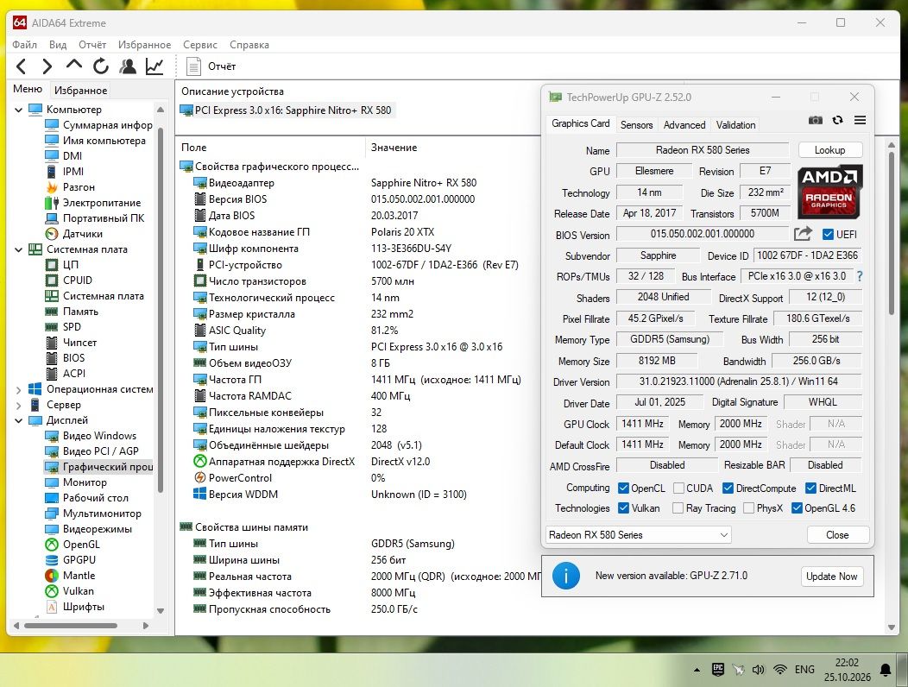Collapse the Дисплей tree node
Image resolution: width=908 pixels, height=687 pixels.
point(18,420)
